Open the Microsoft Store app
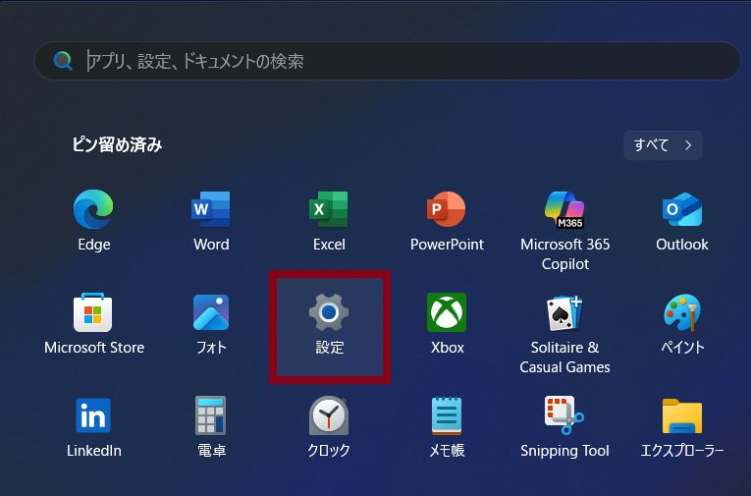This screenshot has height=496, width=751. click(x=94, y=313)
